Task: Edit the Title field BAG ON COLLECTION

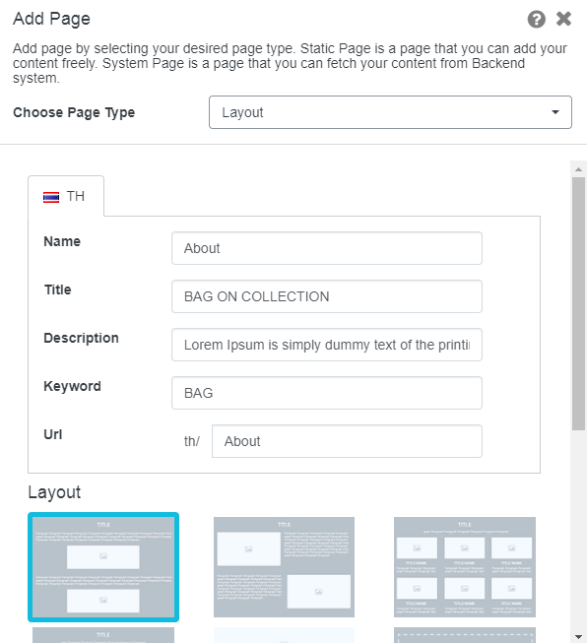Action: [x=327, y=296]
